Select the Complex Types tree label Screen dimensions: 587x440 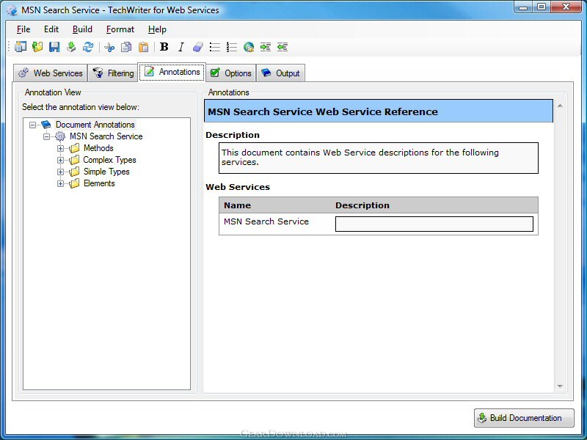pos(109,160)
